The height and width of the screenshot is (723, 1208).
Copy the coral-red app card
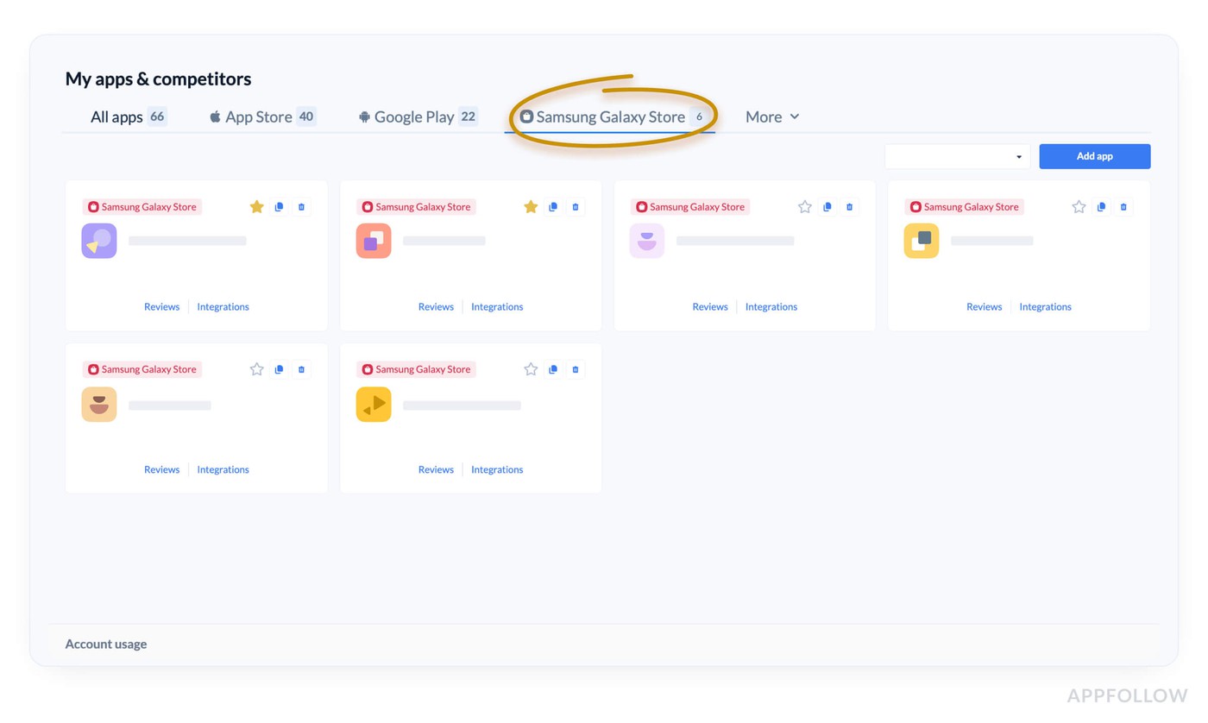click(553, 207)
